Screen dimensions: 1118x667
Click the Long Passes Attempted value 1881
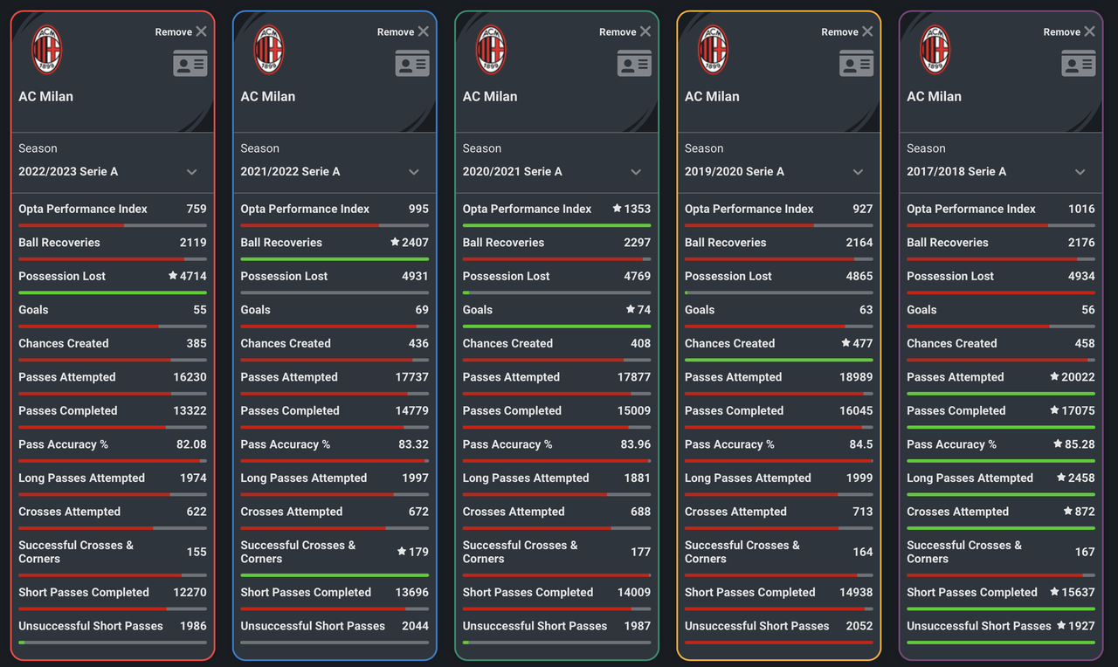[x=638, y=478]
